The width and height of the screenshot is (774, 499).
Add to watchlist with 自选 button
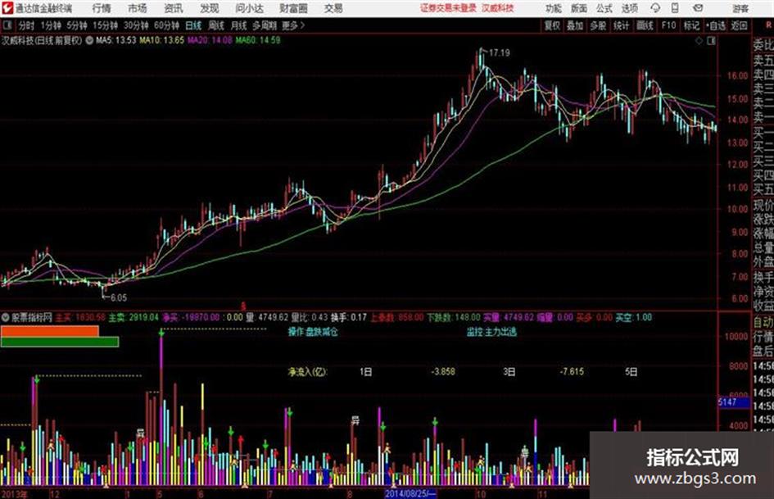pos(715,25)
